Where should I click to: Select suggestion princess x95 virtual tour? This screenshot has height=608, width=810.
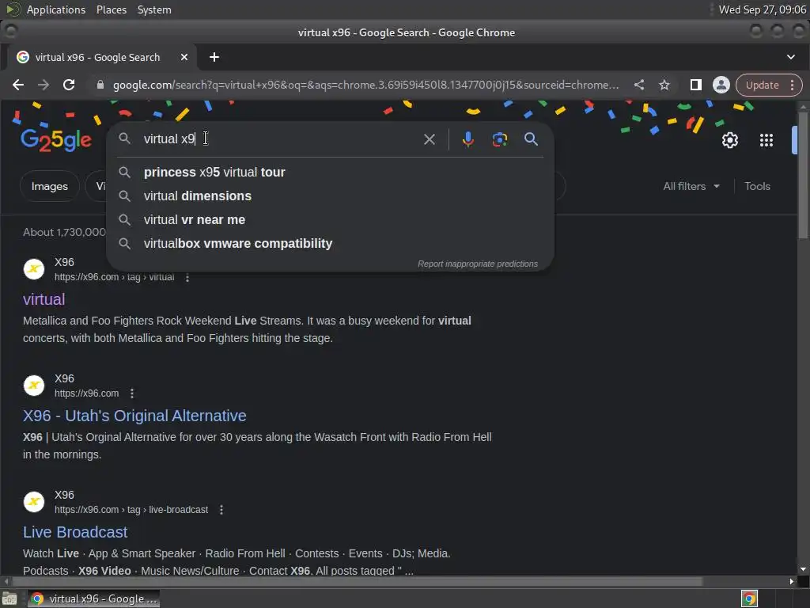point(331,172)
